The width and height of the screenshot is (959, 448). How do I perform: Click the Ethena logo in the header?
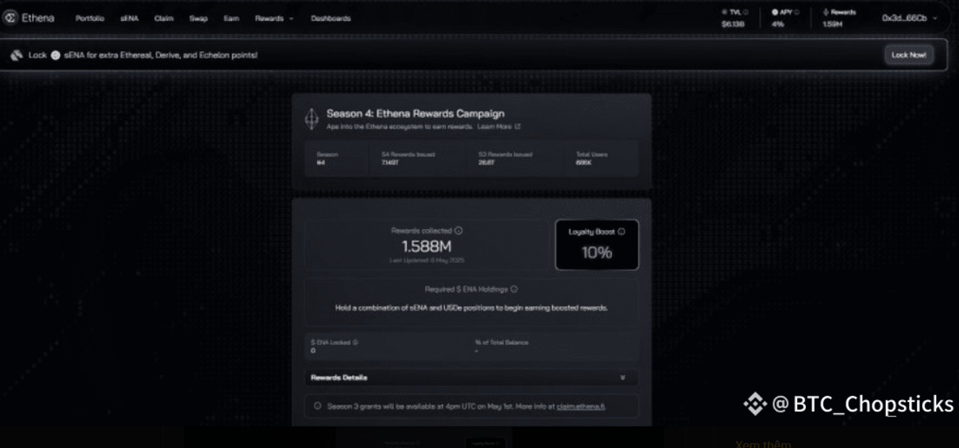pyautogui.click(x=29, y=18)
